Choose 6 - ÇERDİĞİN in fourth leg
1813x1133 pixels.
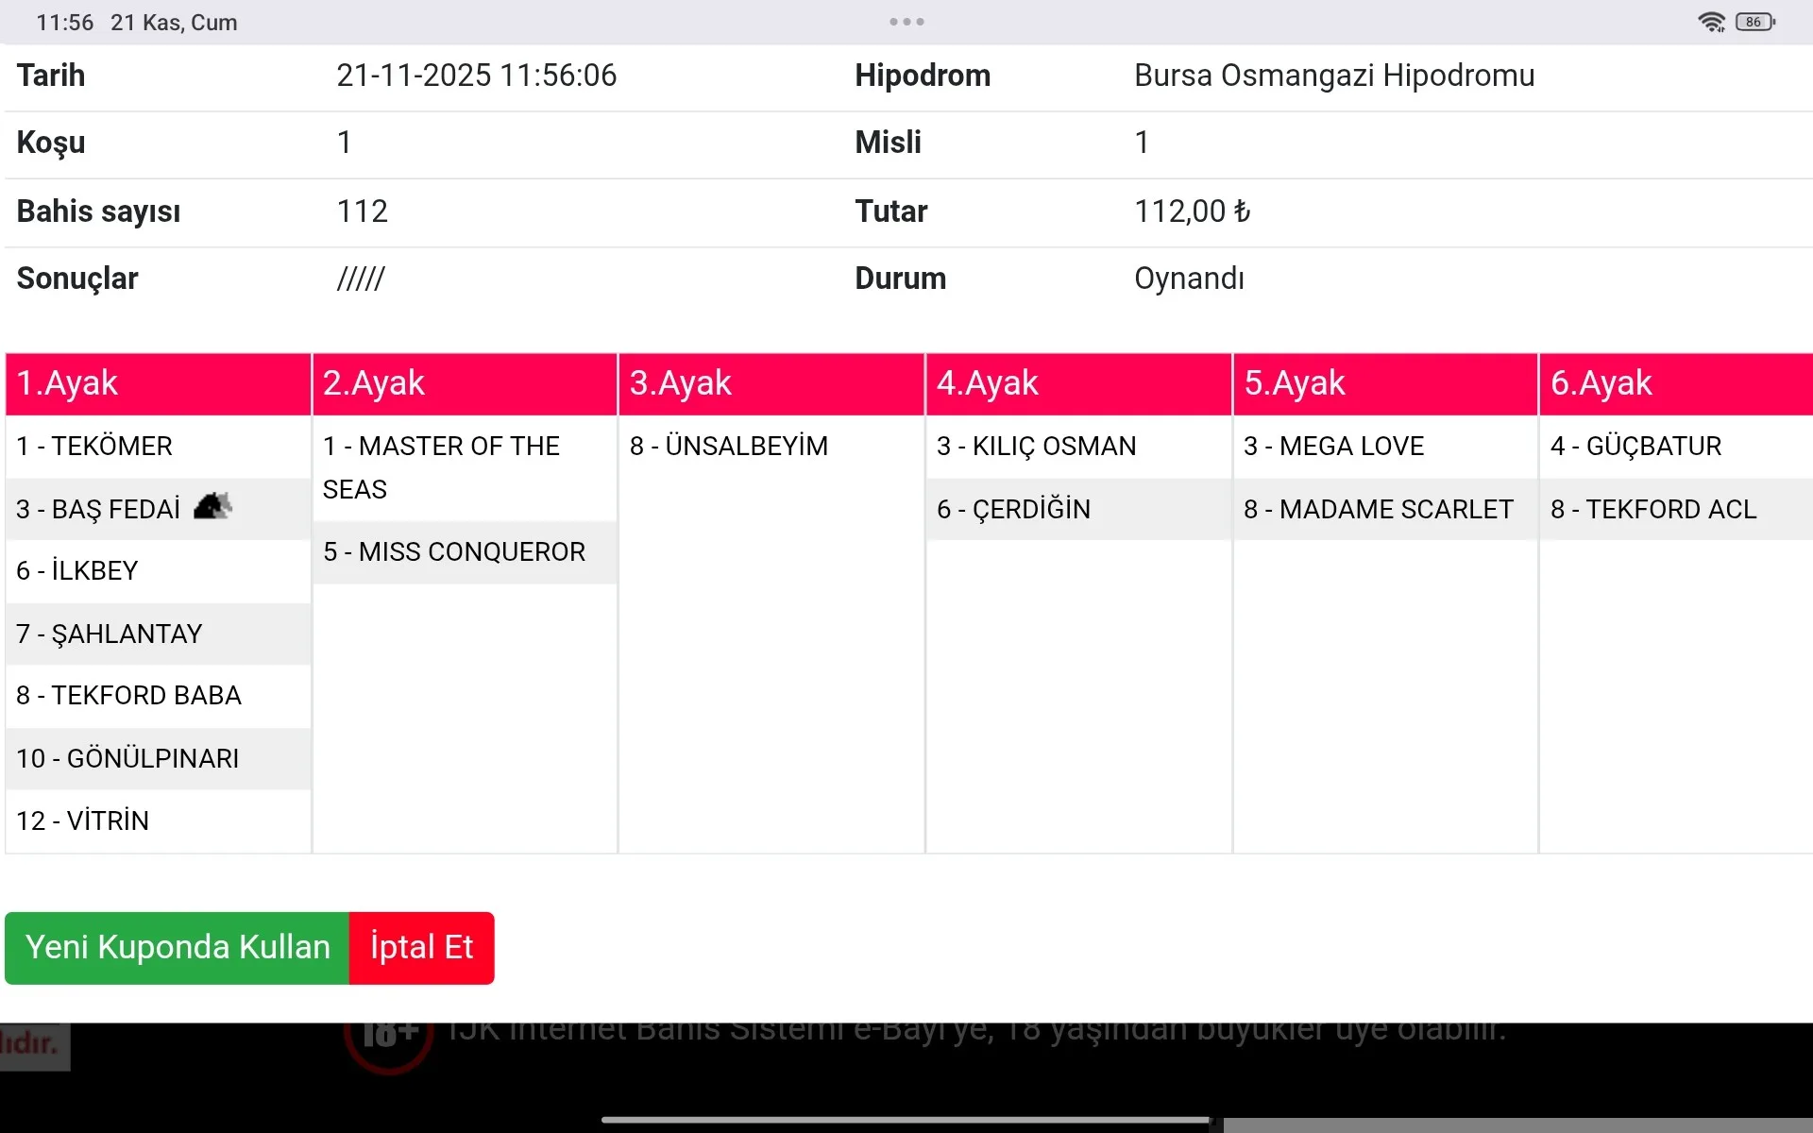tap(1013, 509)
